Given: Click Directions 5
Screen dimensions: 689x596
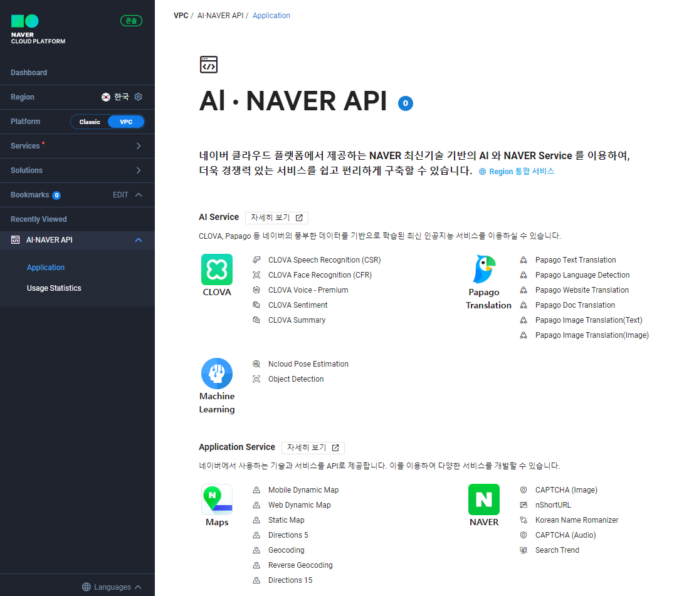Looking at the screenshot, I should pos(288,535).
